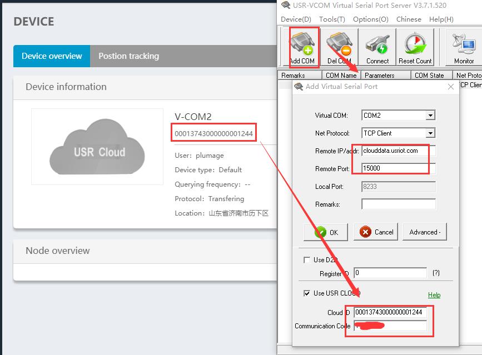Screen dimensions: 482x355
Task: Click the Net Proto column header
Action: tap(468, 75)
